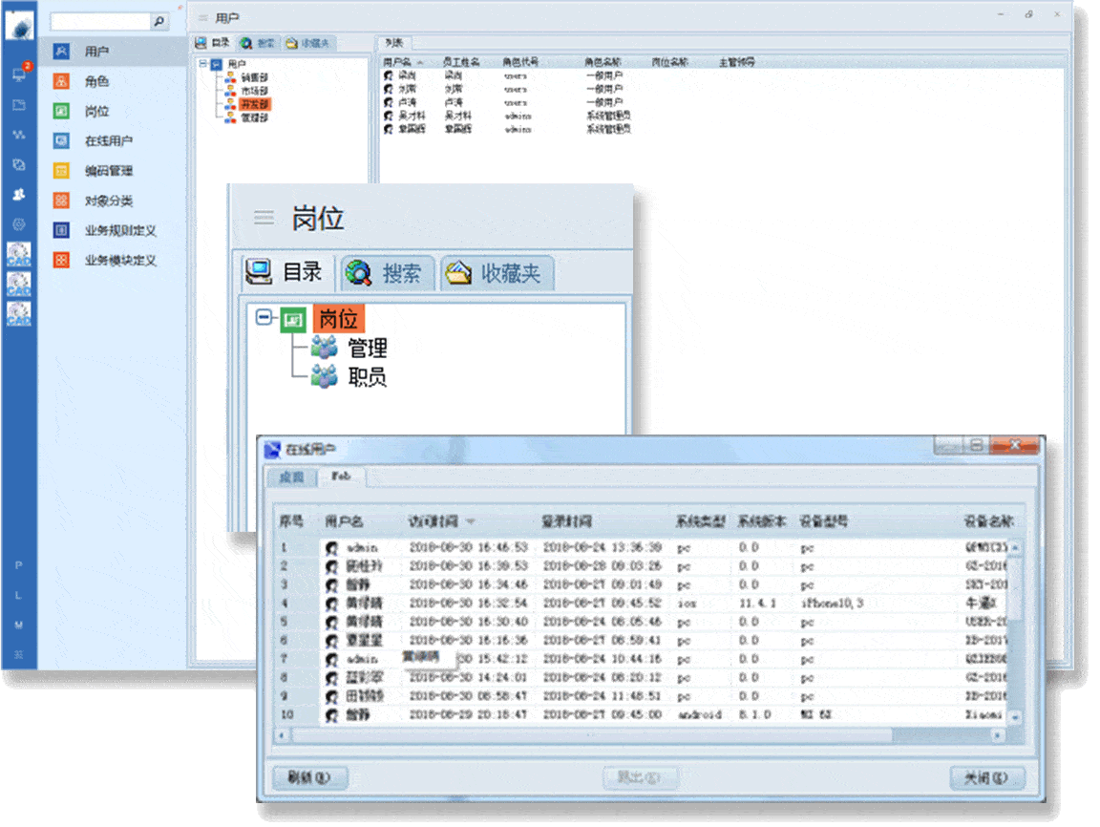Click the letter L in the blue strip
The image size is (1100, 827).
[x=19, y=596]
